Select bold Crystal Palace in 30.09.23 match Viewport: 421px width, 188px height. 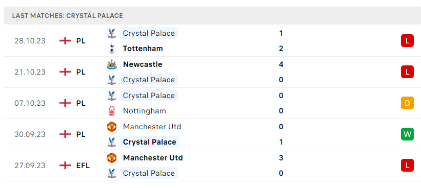[x=149, y=142]
